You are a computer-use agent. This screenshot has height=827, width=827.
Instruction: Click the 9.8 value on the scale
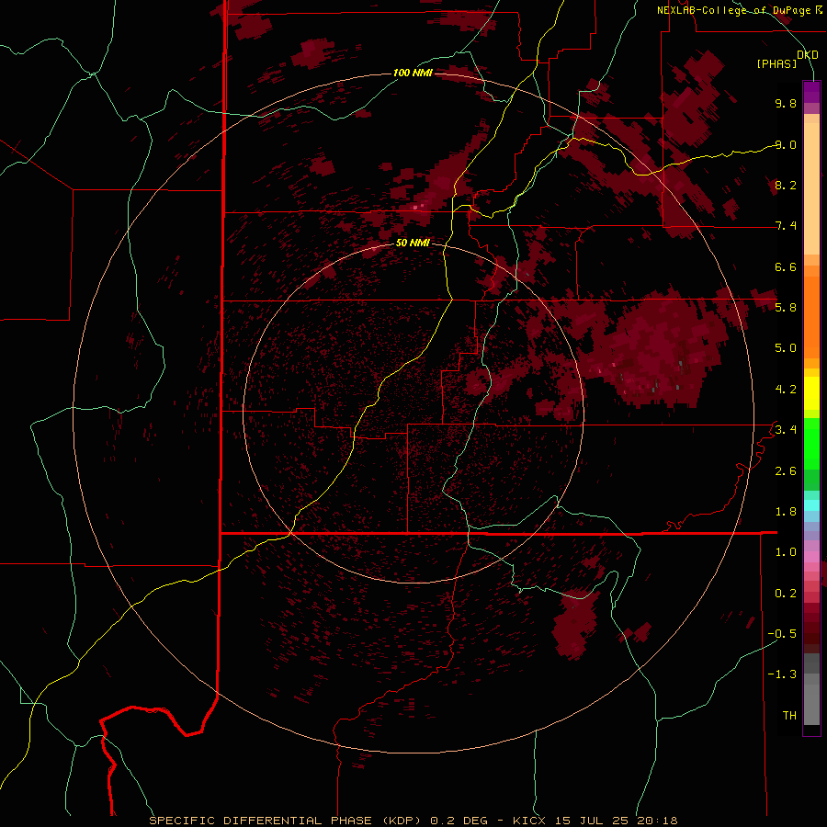coord(786,103)
